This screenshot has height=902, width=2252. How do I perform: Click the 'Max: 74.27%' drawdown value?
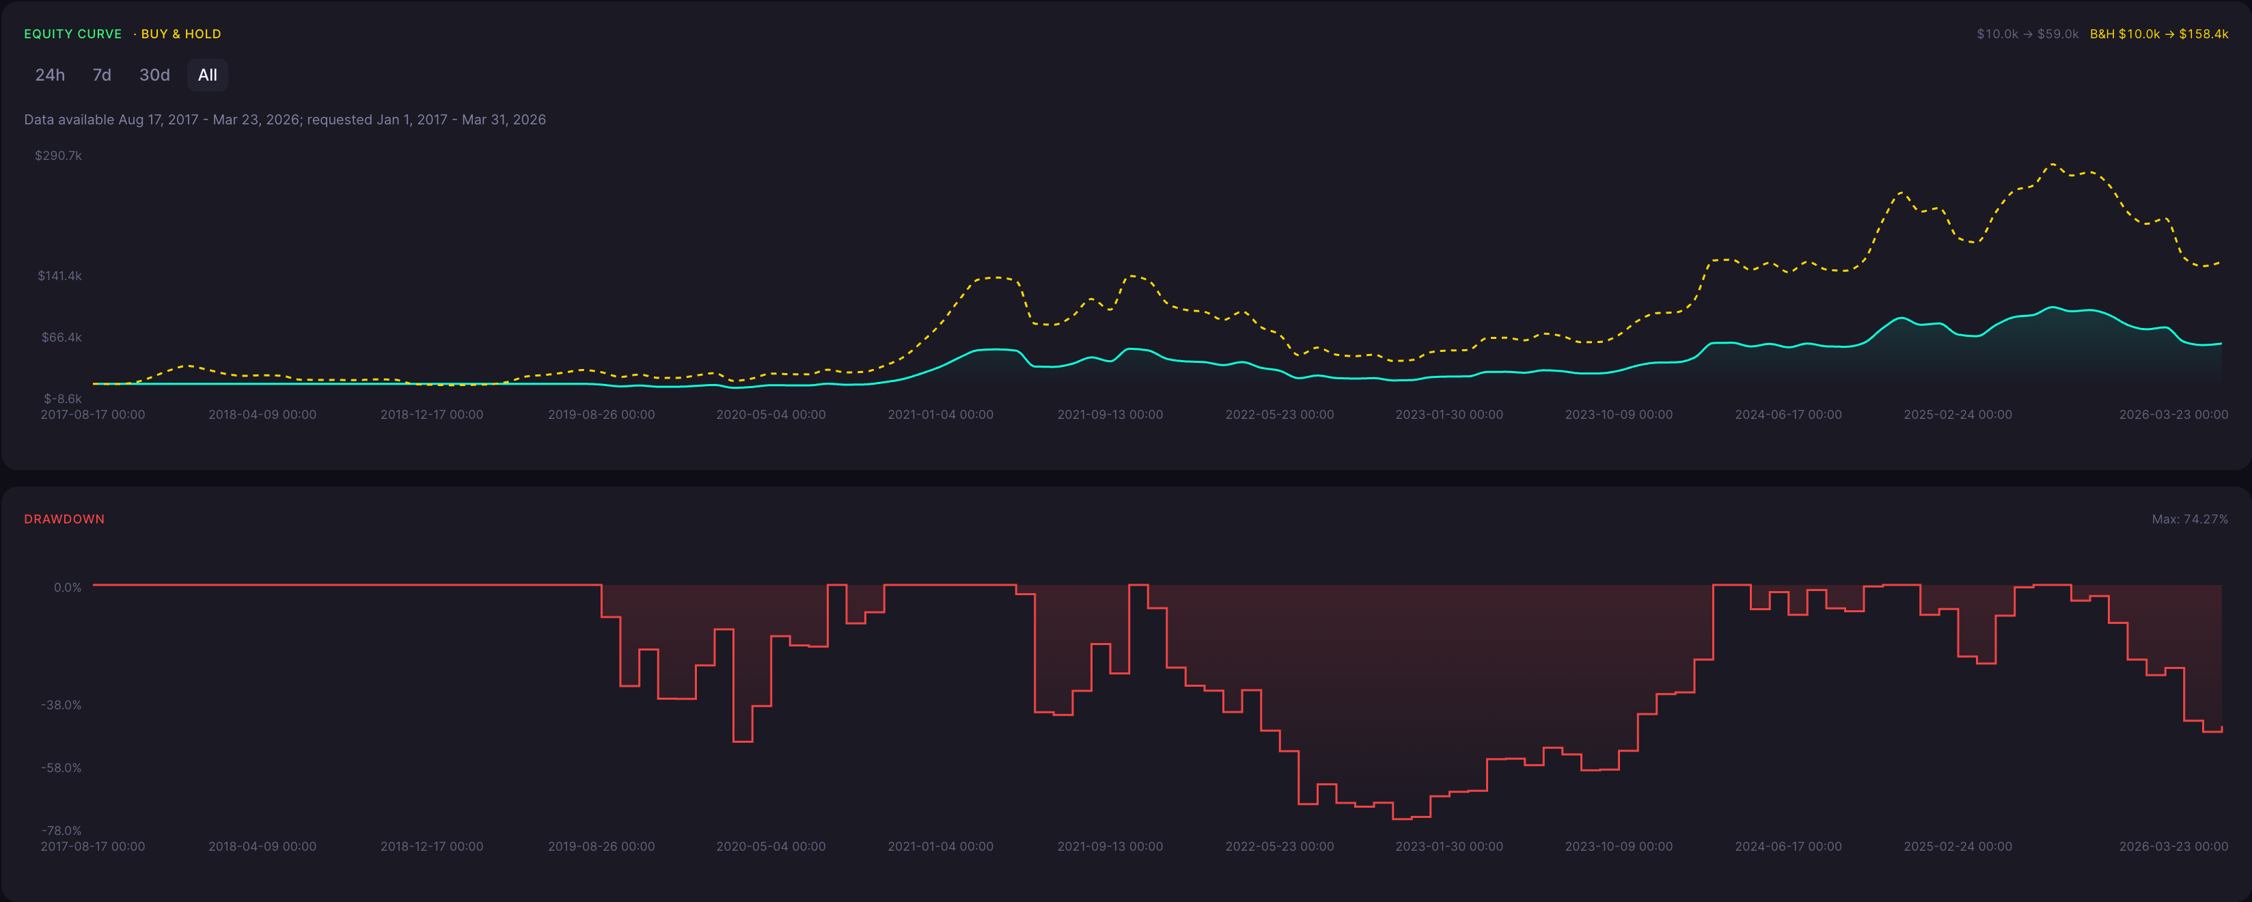[x=2189, y=519]
